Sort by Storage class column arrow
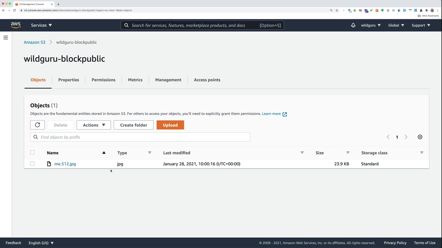The height and width of the screenshot is (248, 442). click(x=422, y=153)
